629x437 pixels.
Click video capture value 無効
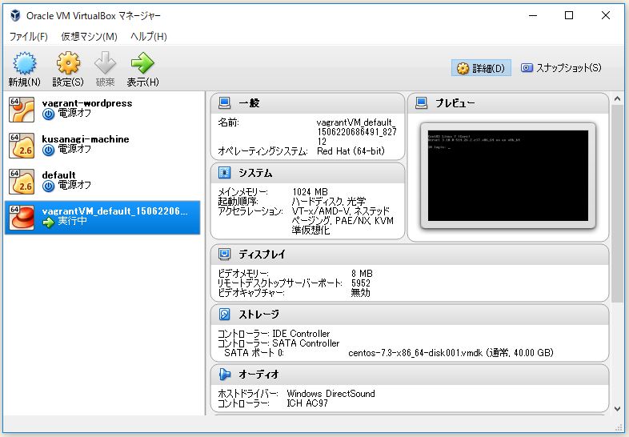pyautogui.click(x=360, y=293)
